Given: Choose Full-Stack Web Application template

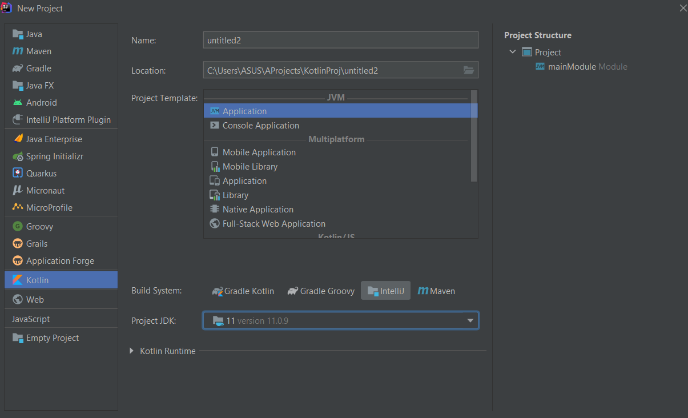Looking at the screenshot, I should click(273, 224).
